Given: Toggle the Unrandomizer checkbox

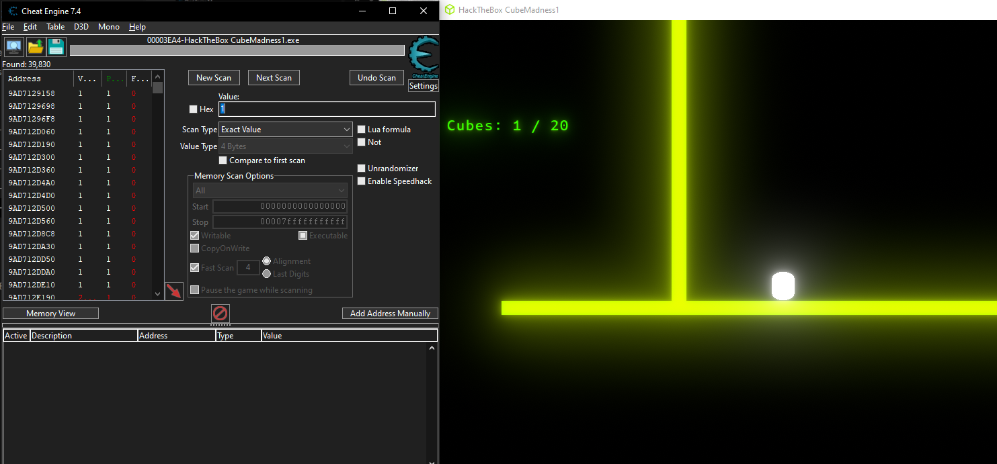Looking at the screenshot, I should (x=362, y=169).
